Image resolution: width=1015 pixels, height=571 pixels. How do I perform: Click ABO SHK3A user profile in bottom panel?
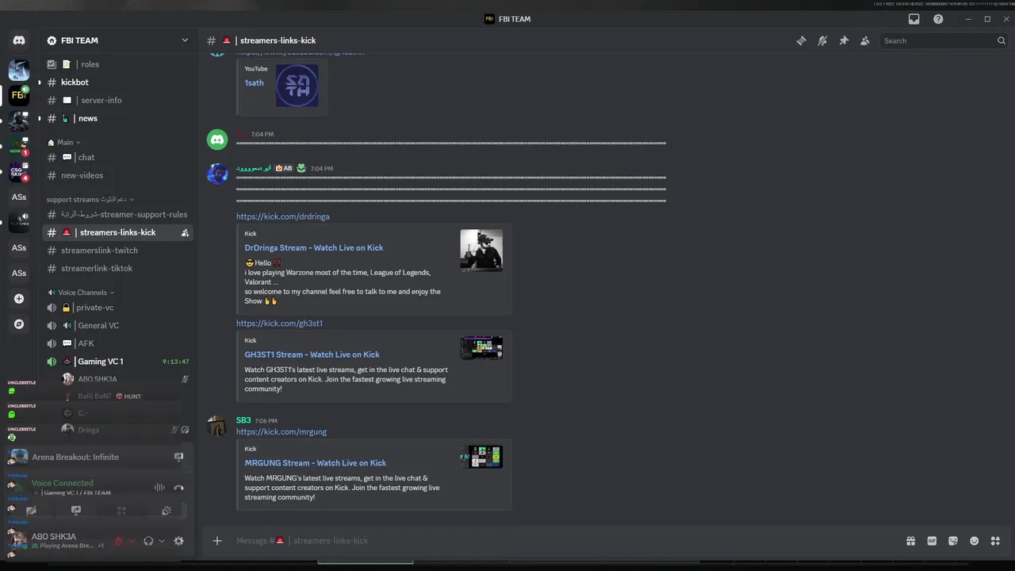click(56, 541)
